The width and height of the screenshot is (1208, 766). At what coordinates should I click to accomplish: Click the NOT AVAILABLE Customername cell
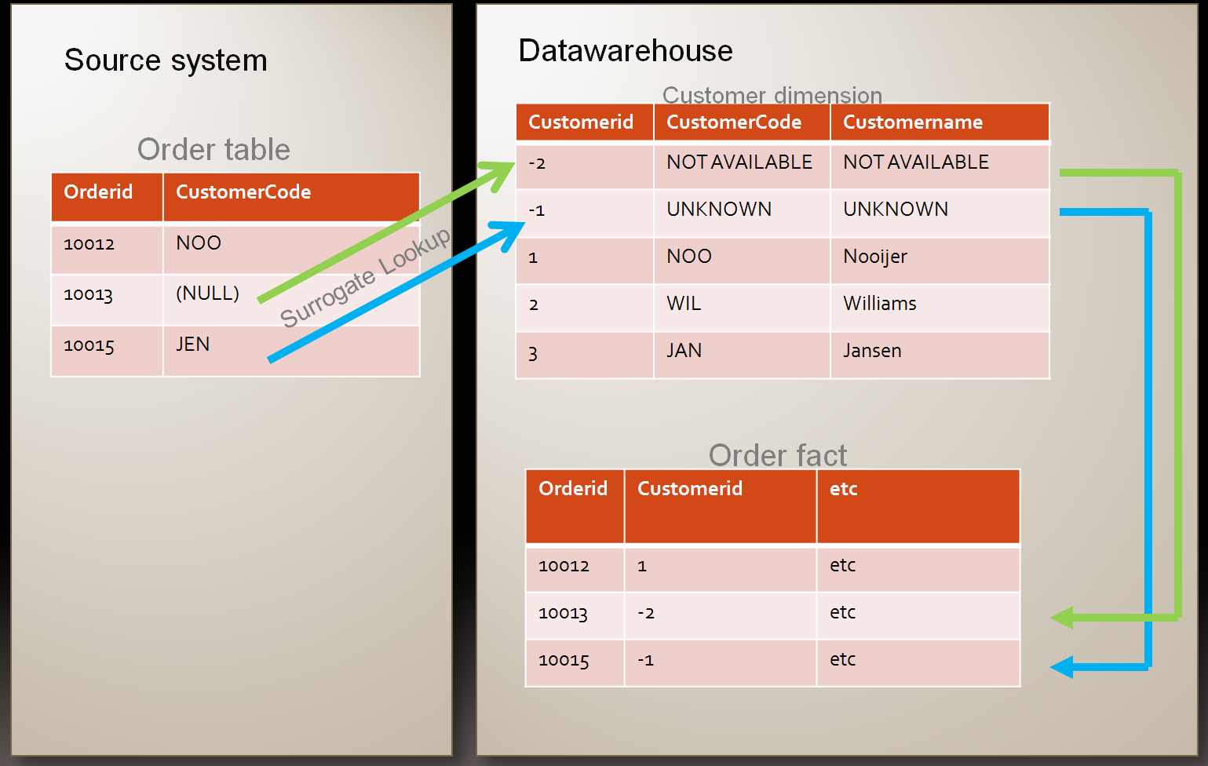pos(915,162)
